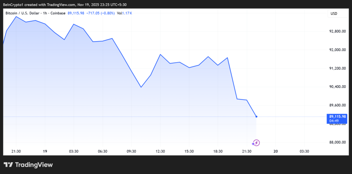Click the 89,115.98 current price label on axis
The width and height of the screenshot is (352, 174).
click(x=338, y=117)
